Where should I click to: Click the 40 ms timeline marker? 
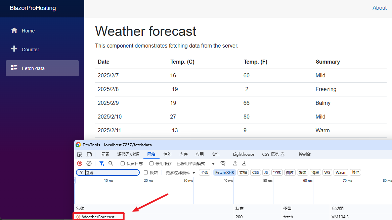pos(228,180)
